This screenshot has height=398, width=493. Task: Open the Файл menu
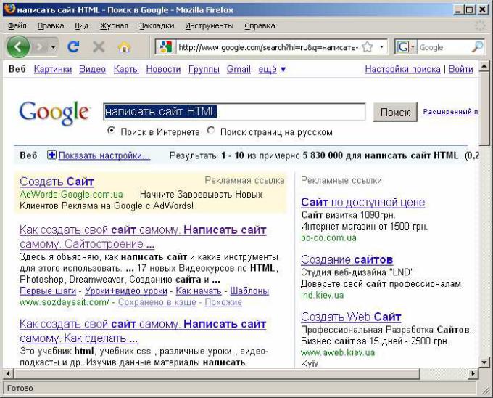tap(17, 25)
